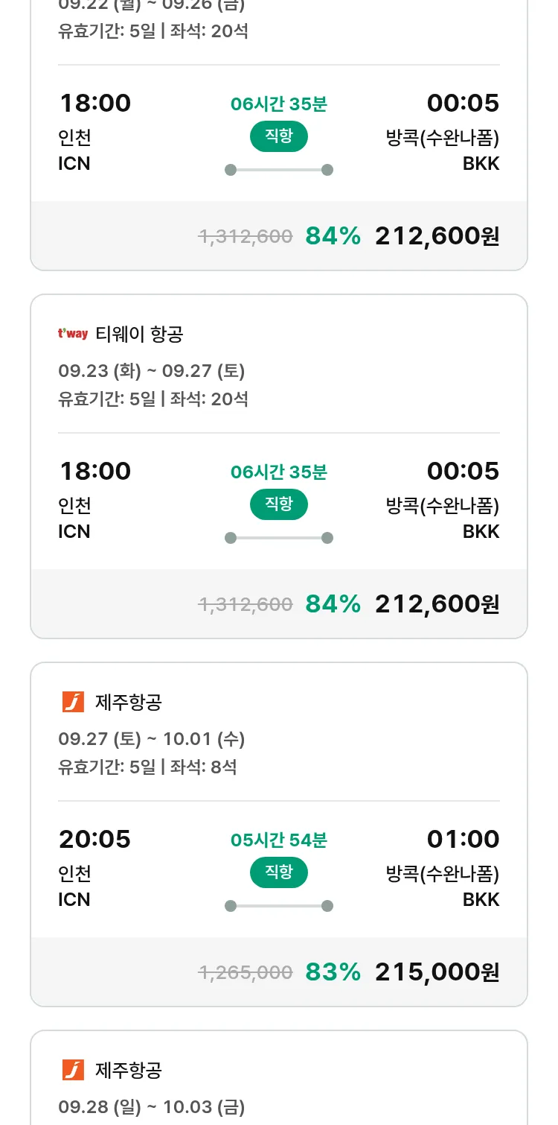Tap the 직항 badge on the 09.22 flight card
The image size is (558, 1125).
click(278, 136)
